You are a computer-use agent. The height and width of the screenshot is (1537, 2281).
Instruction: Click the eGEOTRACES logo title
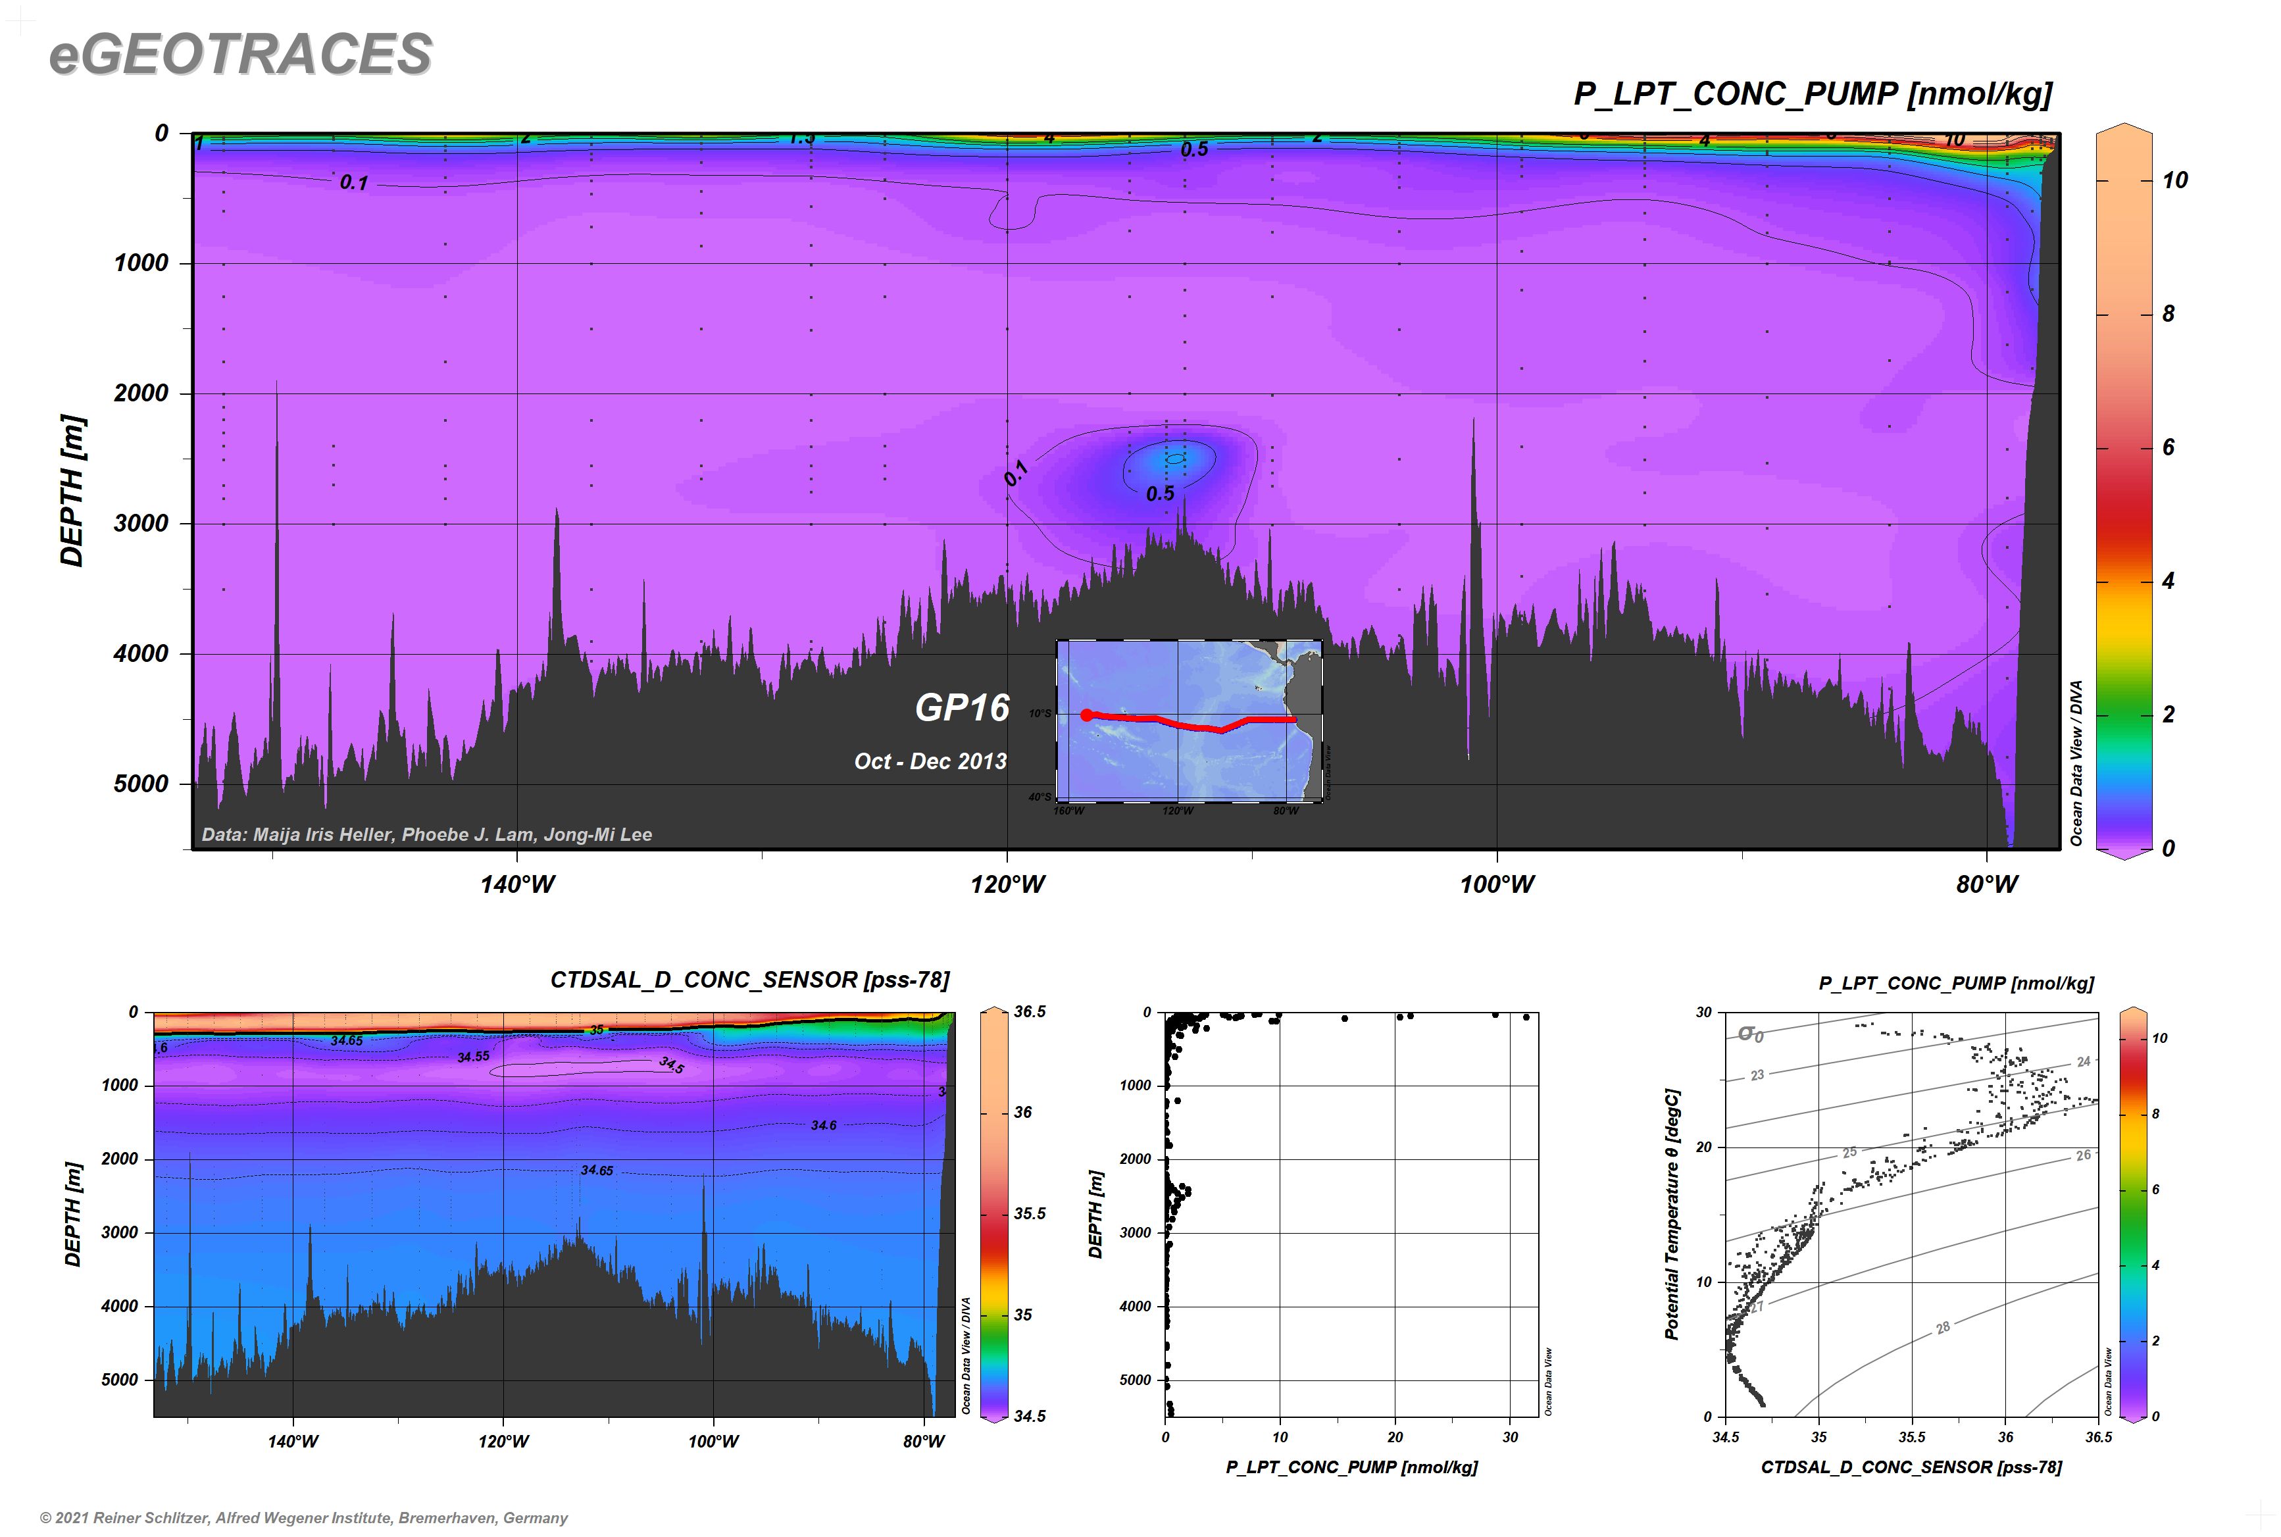pyautogui.click(x=240, y=55)
